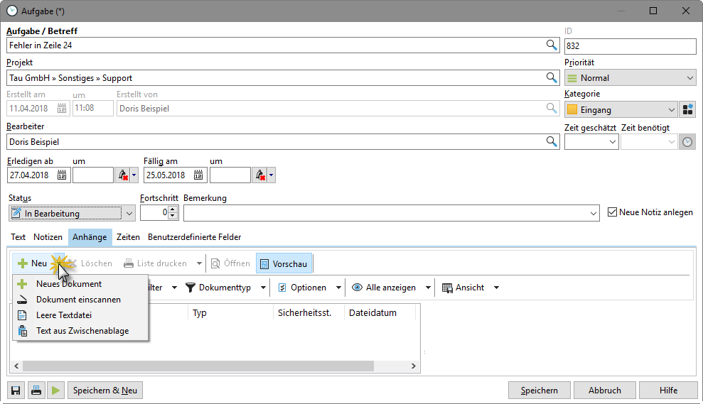Viewport: 703px width, 404px height.
Task: Click the clock icon next to Zeit benötigt
Action: pyautogui.click(x=687, y=142)
